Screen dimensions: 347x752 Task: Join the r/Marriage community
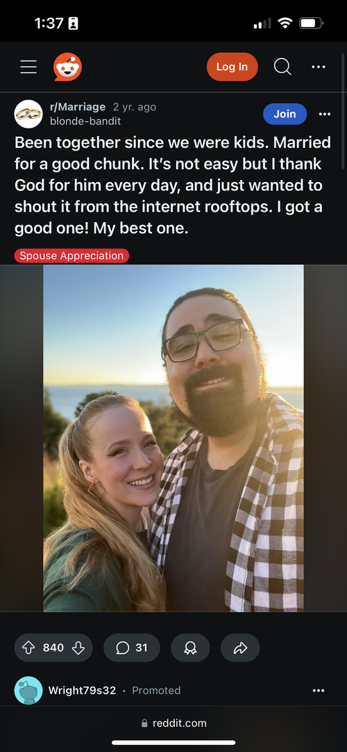coord(285,114)
